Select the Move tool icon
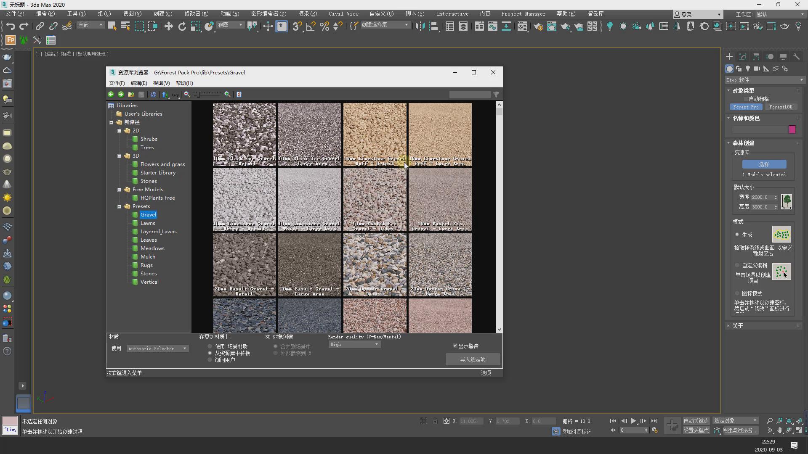808x454 pixels. [168, 26]
